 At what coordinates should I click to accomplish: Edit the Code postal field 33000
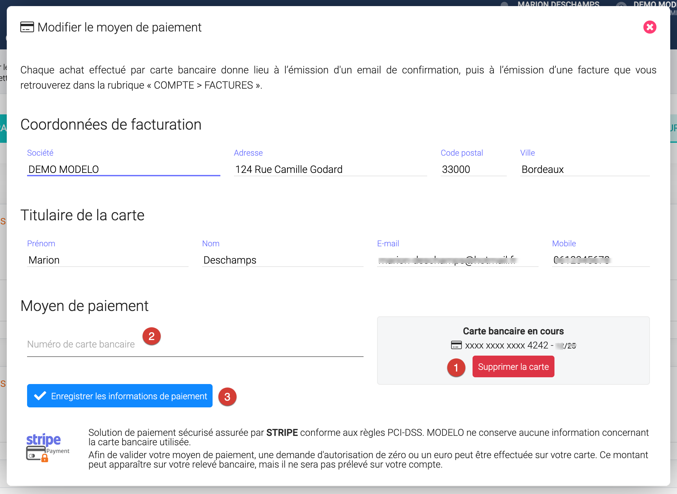[473, 169]
